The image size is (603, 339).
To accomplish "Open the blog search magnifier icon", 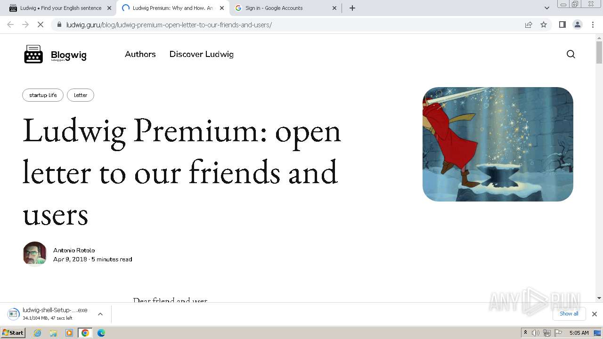I will [x=571, y=54].
